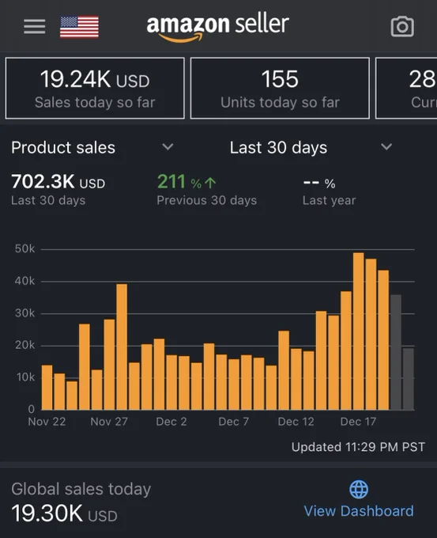This screenshot has width=437, height=538.
Task: Tap the US flag marketplace icon
Action: click(x=79, y=27)
